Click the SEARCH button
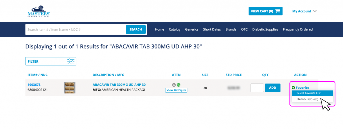This screenshot has height=129, width=343. coord(136,29)
